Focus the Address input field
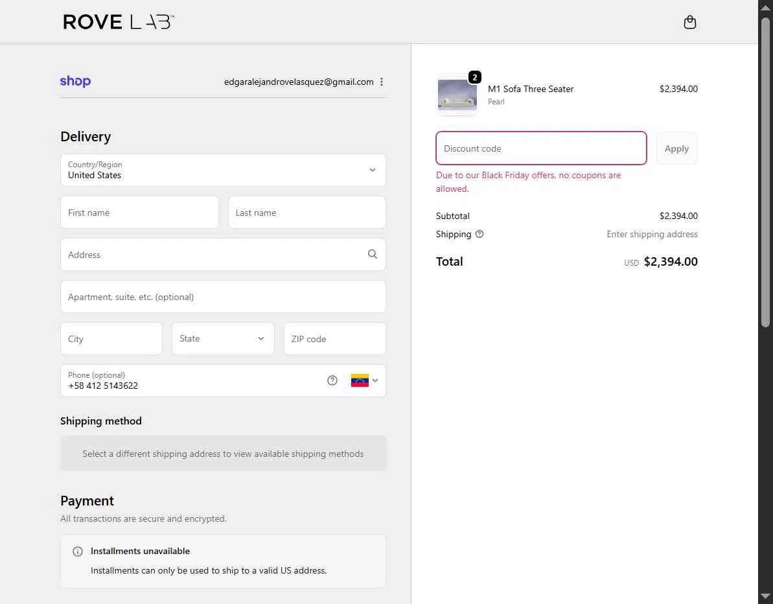773x604 pixels. 223,255
